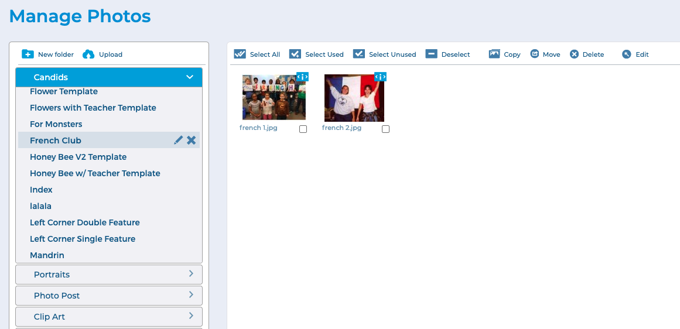Open the Honey Bee V2 Template folder
The width and height of the screenshot is (680, 329).
(78, 157)
